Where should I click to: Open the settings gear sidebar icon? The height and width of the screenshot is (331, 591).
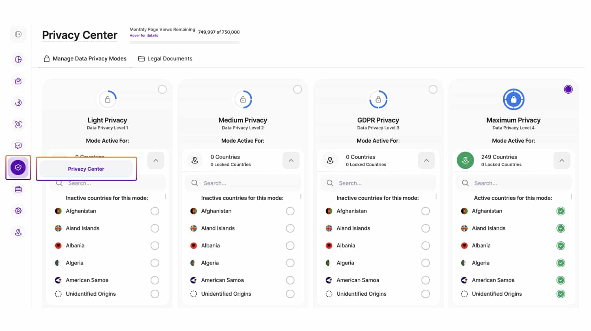point(18,211)
